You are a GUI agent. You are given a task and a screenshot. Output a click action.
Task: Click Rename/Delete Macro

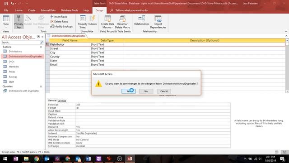tap(122, 22)
